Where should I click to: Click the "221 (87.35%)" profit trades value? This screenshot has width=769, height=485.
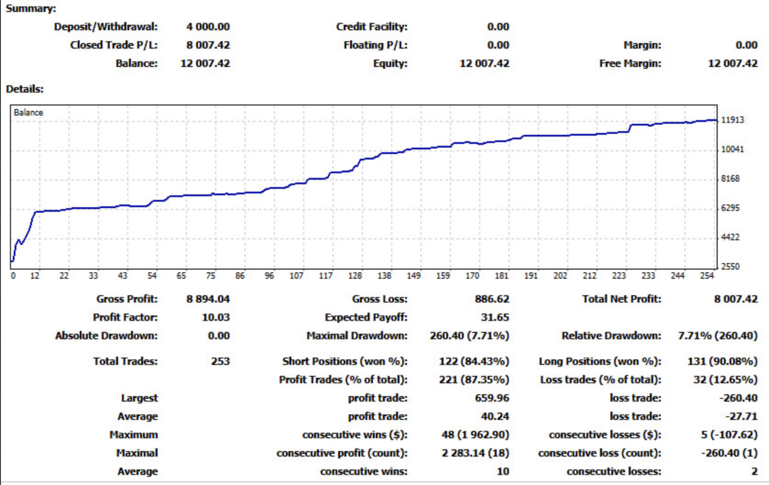[x=474, y=380]
